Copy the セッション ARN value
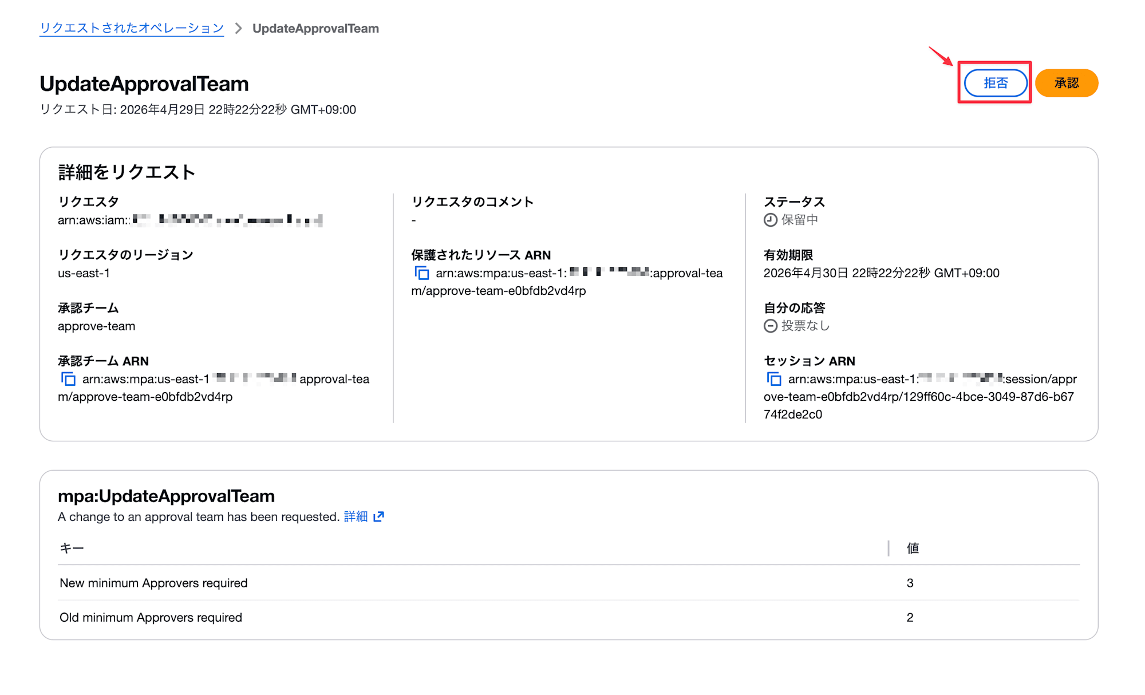 click(774, 379)
